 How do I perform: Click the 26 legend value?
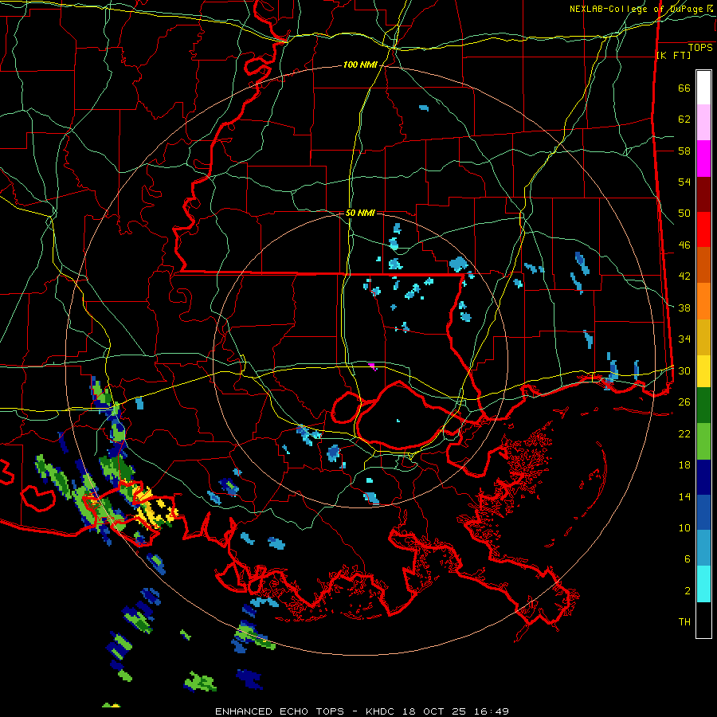[x=684, y=402]
